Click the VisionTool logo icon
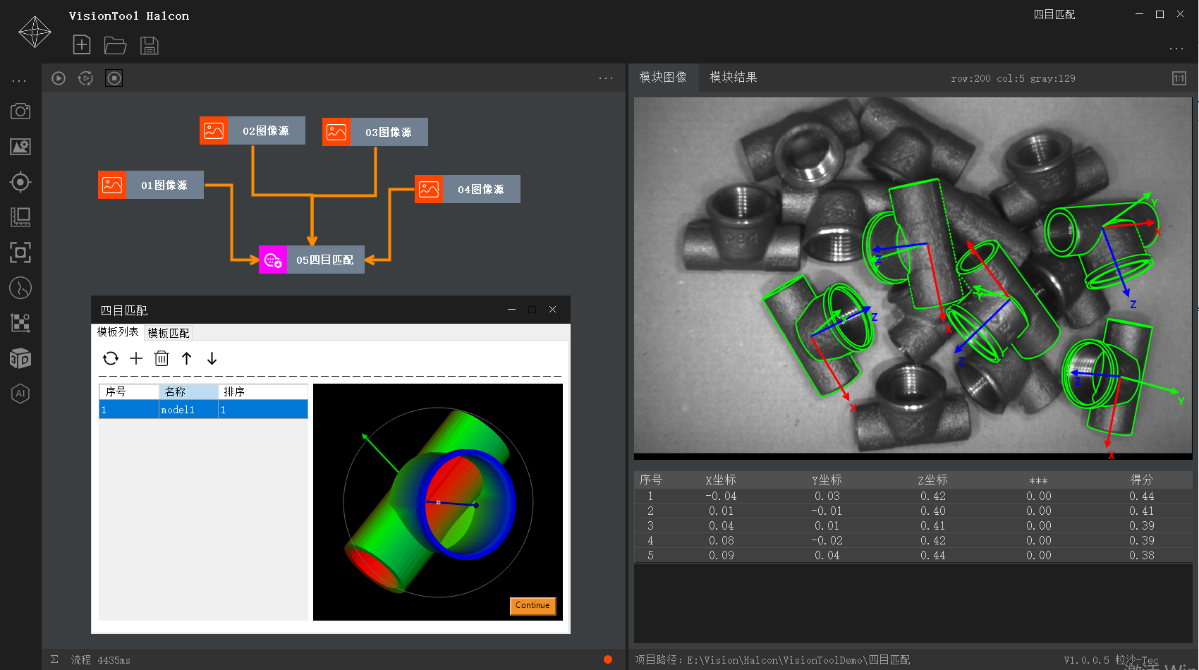The width and height of the screenshot is (1199, 670). coord(35,32)
